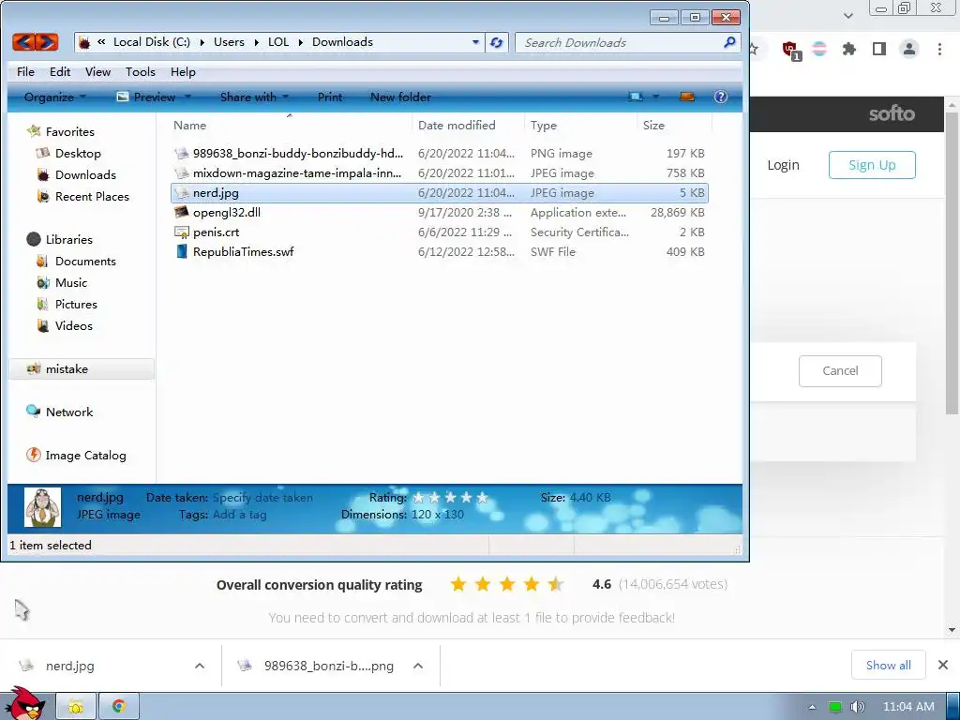Click the file explorer taskbar icon
This screenshot has height=720, width=960.
click(76, 707)
